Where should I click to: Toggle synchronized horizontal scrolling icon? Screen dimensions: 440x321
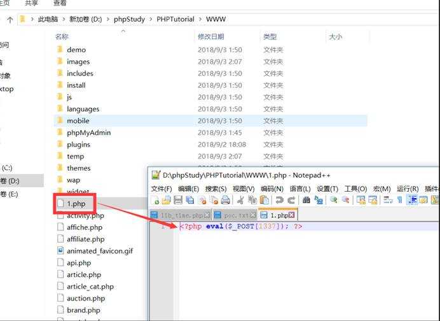373,200
